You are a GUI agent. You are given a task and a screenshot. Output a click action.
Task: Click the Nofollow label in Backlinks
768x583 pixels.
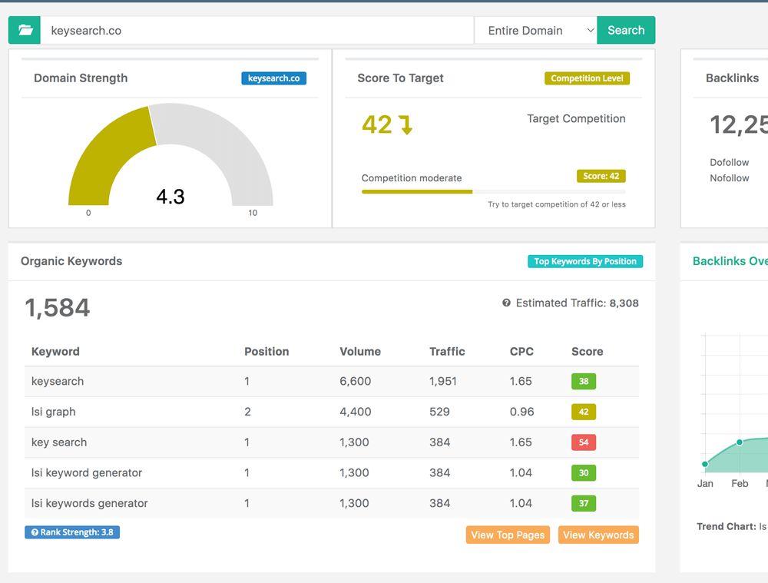click(x=730, y=178)
